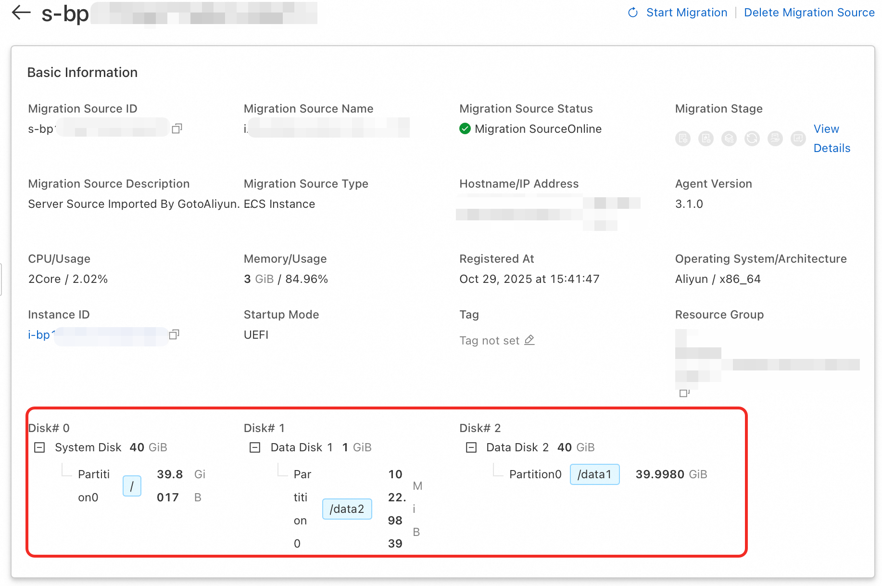Viewport: 882px width, 586px height.
Task: Select the warning-document migration stage icon
Action: (706, 139)
